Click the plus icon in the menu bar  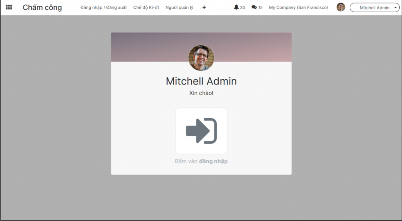tap(204, 7)
